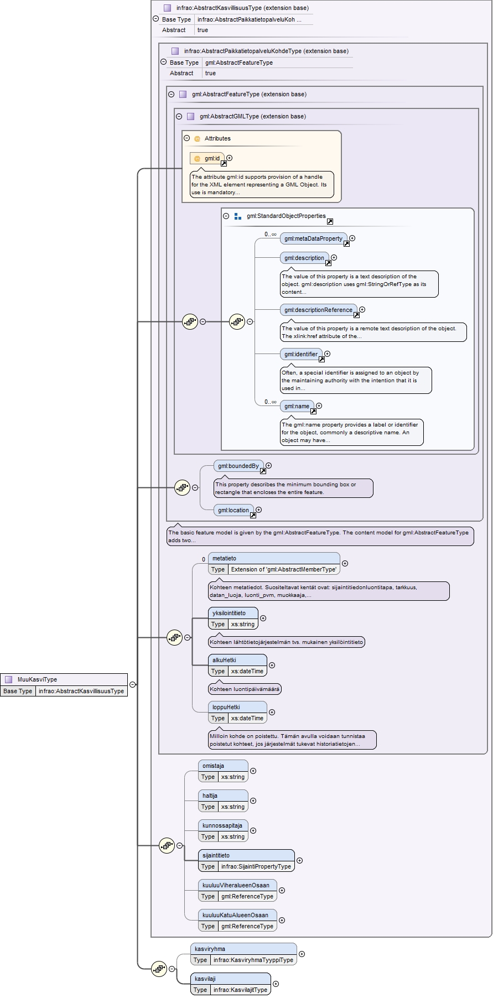This screenshot has height=998, width=493.
Task: Select gml:ReferenceType of kuuluuViheralueenOsaan
Action: click(247, 896)
